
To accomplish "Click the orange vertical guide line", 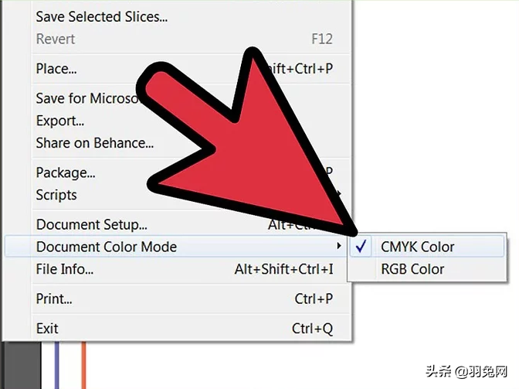I will pos(83,365).
